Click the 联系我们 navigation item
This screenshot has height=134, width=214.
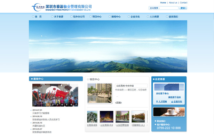172,17
